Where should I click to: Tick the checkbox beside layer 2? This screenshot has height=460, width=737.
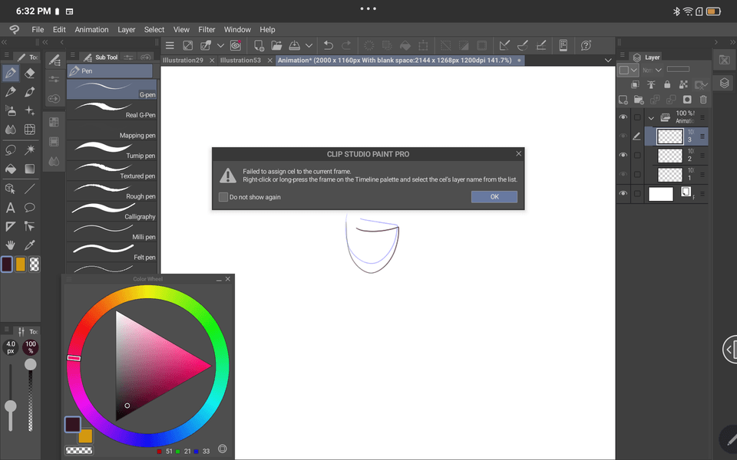(637, 156)
